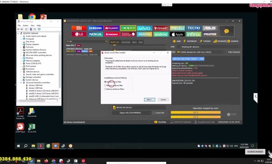Expand the Oppo A5s model dropdown
272x164 pixels.
tap(131, 113)
